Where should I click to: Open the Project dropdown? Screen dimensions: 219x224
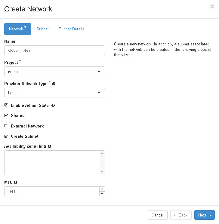coord(54,72)
